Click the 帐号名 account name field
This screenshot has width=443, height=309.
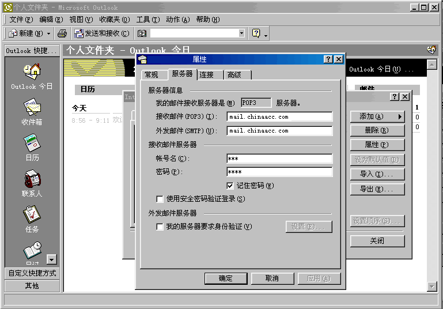click(x=280, y=159)
